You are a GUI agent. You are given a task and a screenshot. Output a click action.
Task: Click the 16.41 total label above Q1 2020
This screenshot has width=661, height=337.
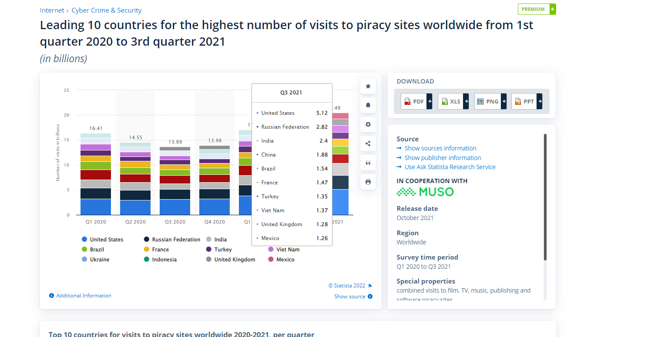96,128
